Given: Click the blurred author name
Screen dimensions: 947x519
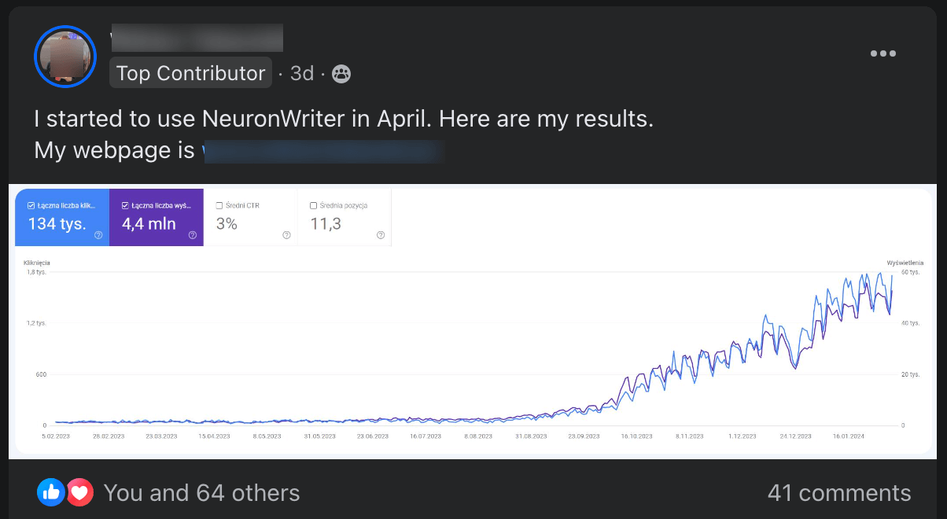Looking at the screenshot, I should click(197, 38).
